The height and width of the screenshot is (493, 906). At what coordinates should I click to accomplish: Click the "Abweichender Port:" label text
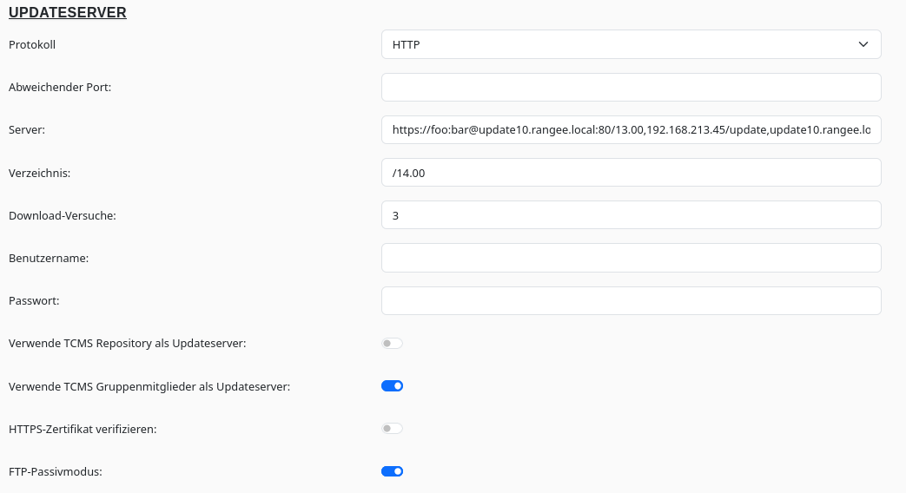(60, 87)
